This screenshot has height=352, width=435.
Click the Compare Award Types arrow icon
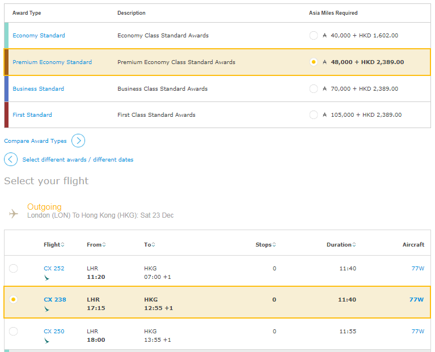click(x=78, y=141)
